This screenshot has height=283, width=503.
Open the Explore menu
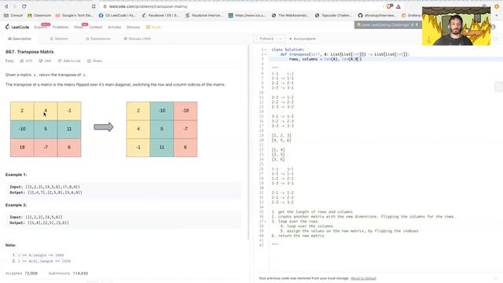tap(41, 27)
